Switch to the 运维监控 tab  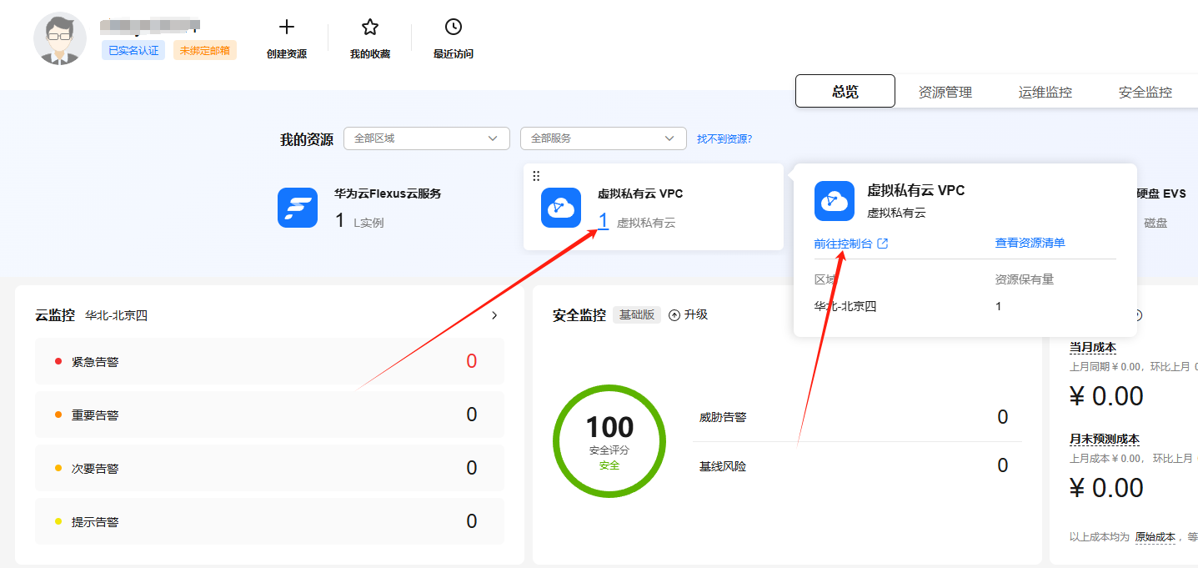[1045, 93]
